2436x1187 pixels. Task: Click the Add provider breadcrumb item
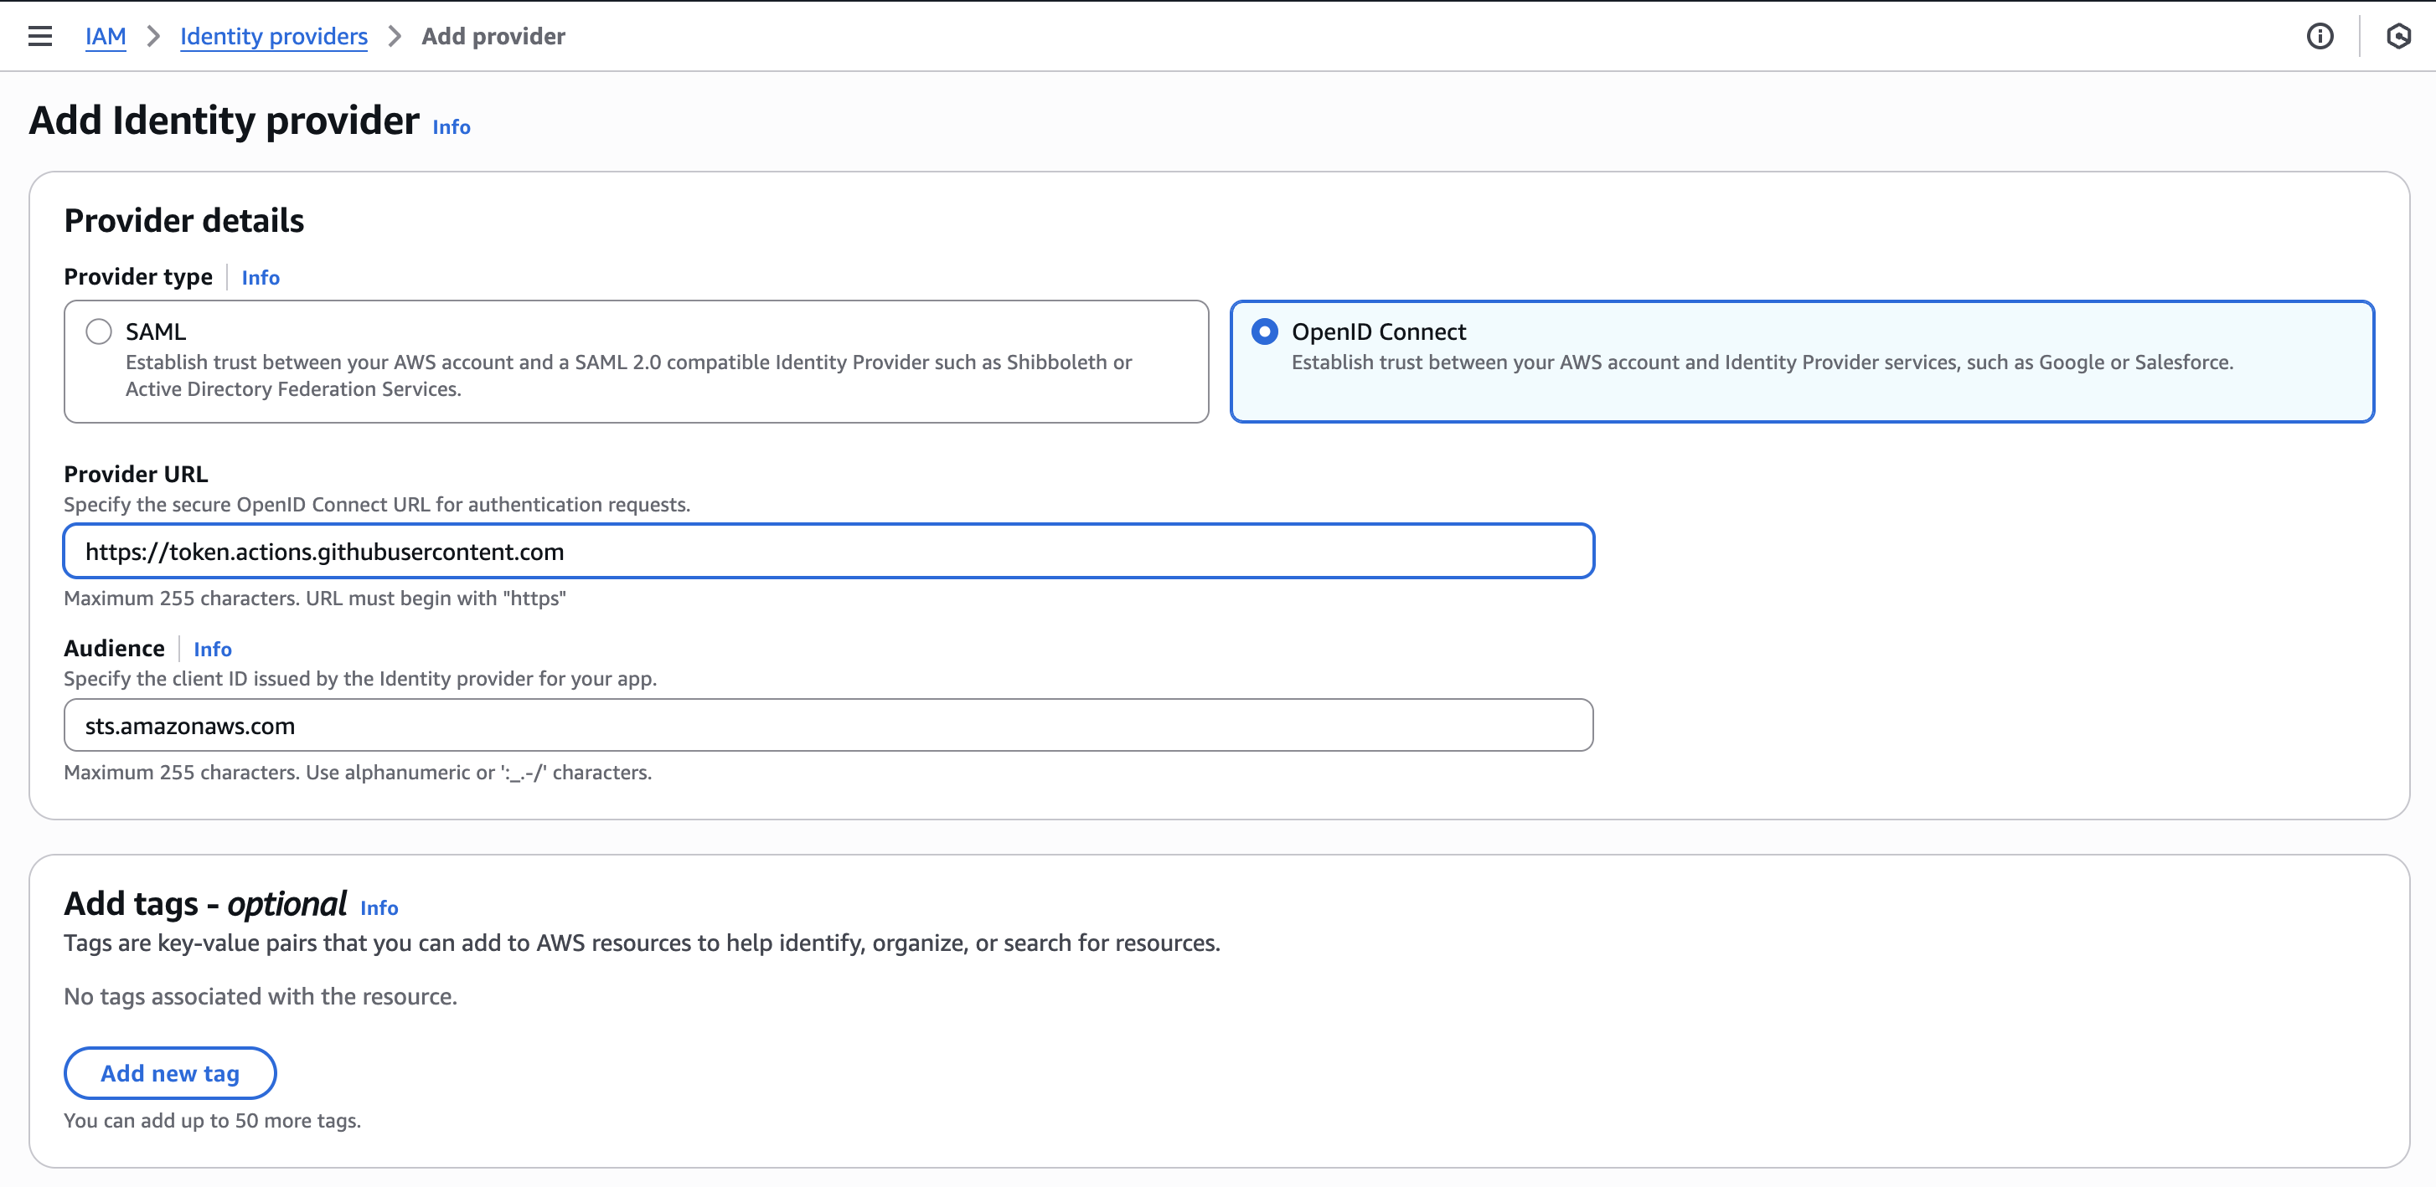point(493,37)
